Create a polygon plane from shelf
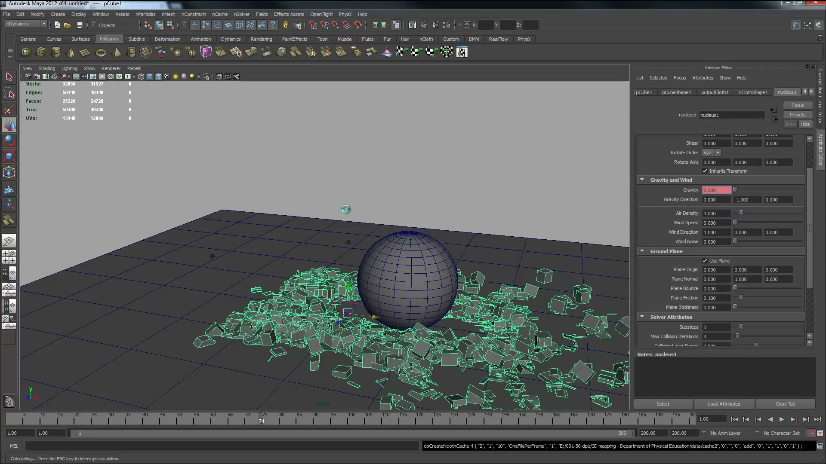Screen dimensions: 826x464 pos(85,52)
